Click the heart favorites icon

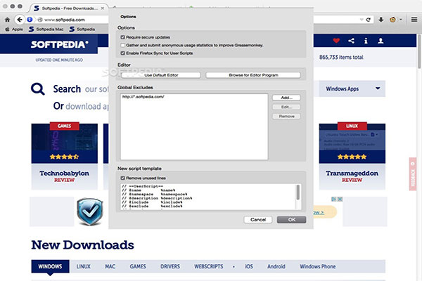click(x=335, y=41)
